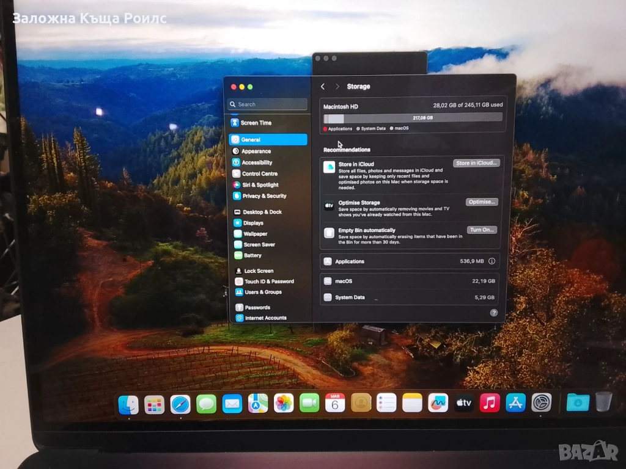Open Touch ID & Password settings
This screenshot has height=469, width=626.
[x=269, y=282]
